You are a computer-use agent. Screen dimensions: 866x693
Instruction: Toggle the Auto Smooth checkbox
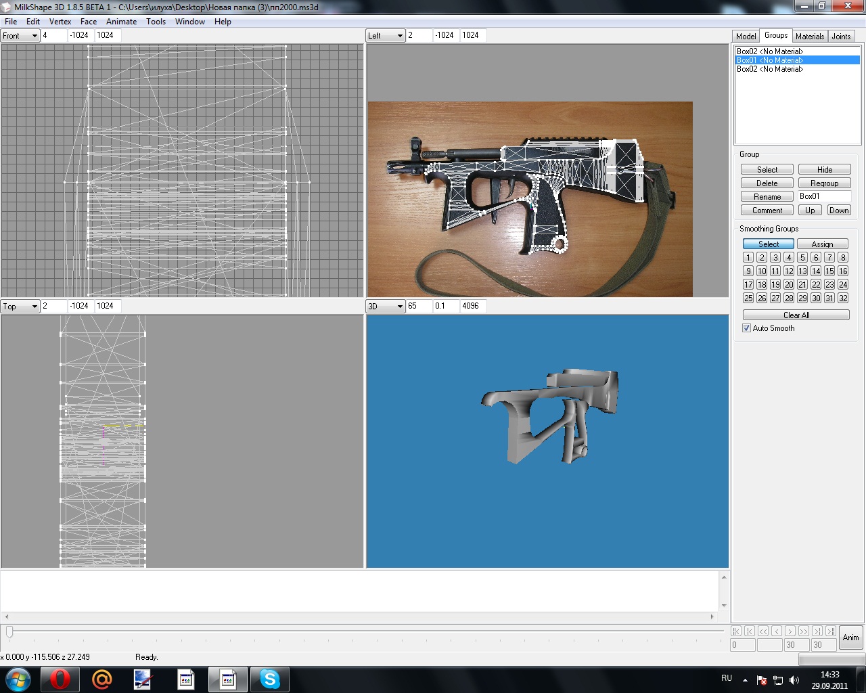click(747, 328)
